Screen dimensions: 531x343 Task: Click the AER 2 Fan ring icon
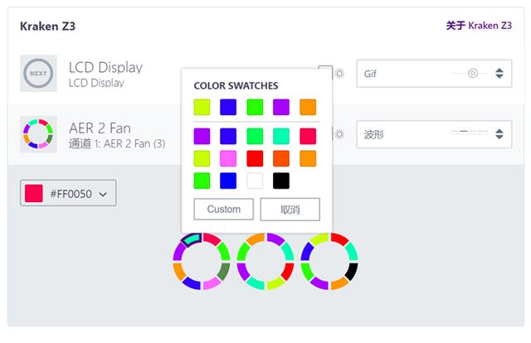tap(38, 134)
